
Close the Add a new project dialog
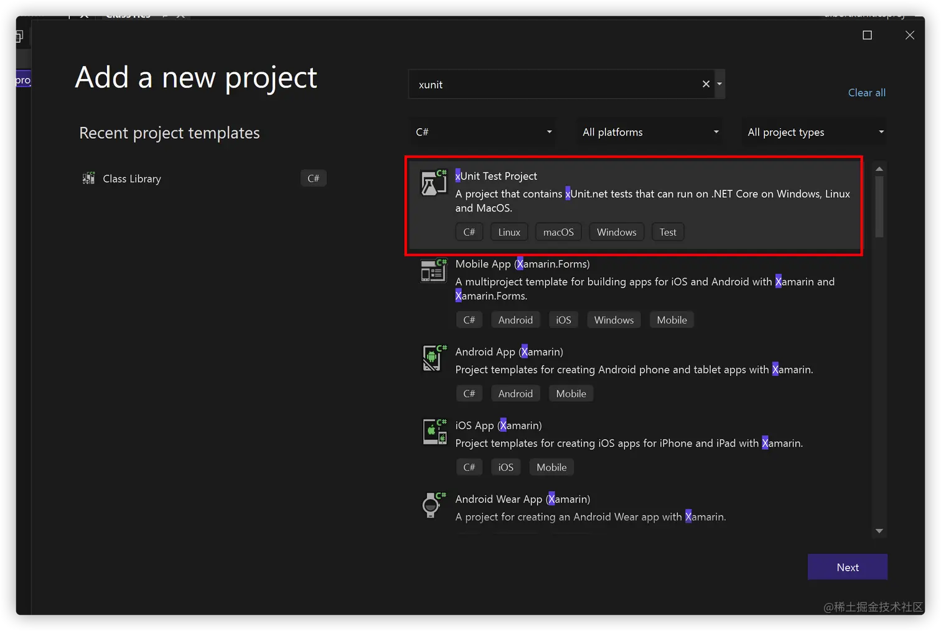click(909, 35)
